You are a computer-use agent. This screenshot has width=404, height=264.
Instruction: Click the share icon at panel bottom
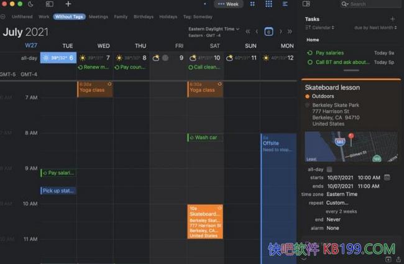coord(398,258)
